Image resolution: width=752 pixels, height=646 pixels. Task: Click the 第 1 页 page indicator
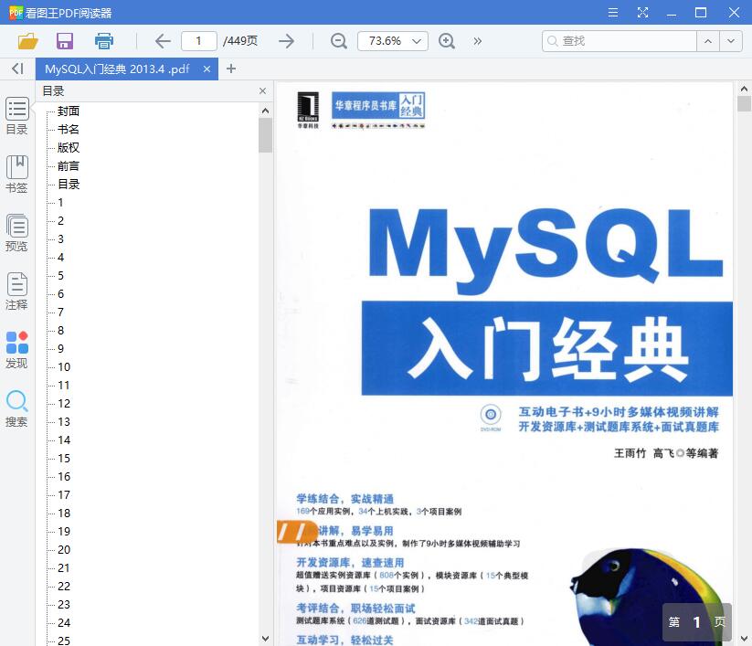697,622
